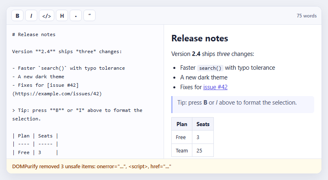Place cursor in the '# Release notes' line
The image size is (328, 180).
(x=34, y=34)
